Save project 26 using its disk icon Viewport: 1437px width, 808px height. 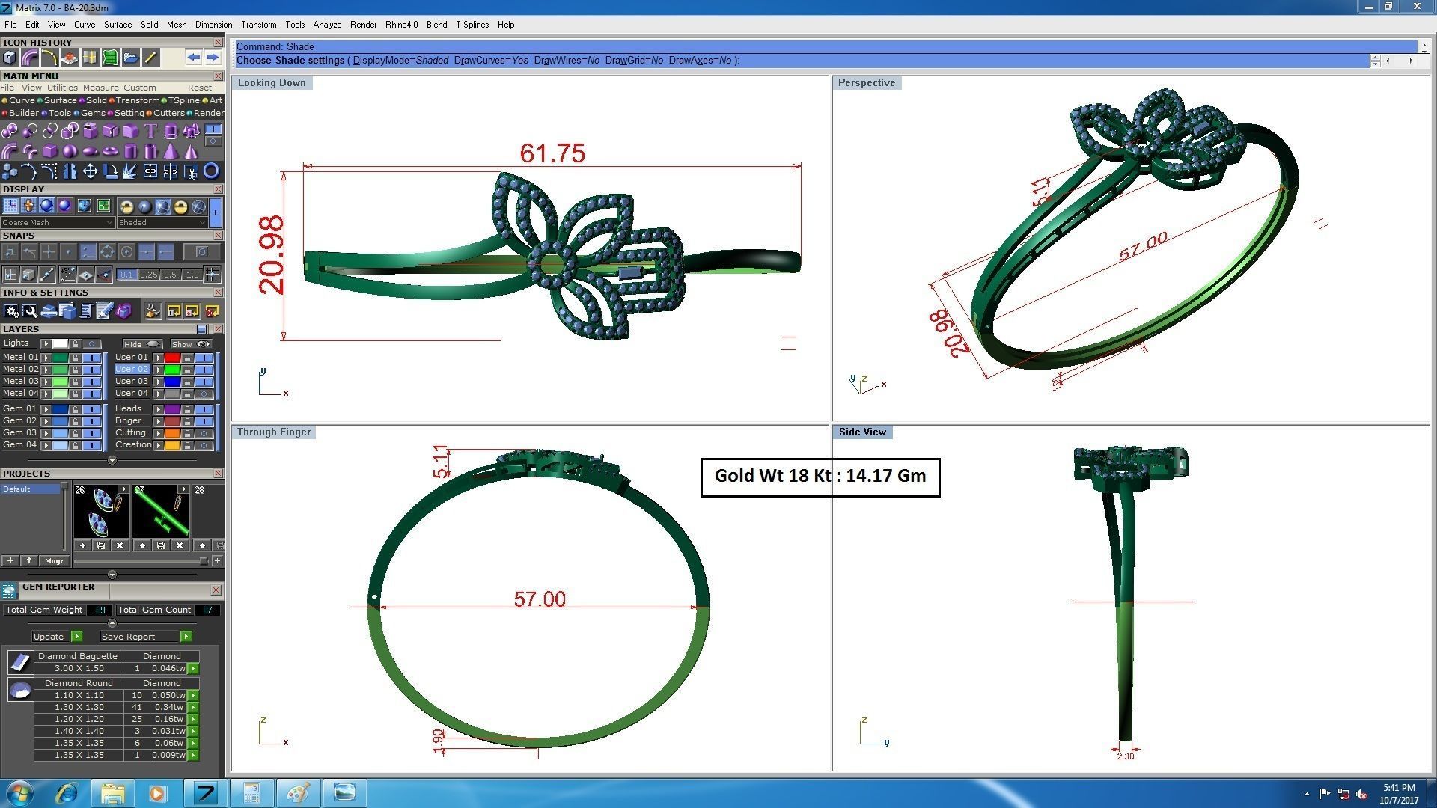pyautogui.click(x=101, y=545)
